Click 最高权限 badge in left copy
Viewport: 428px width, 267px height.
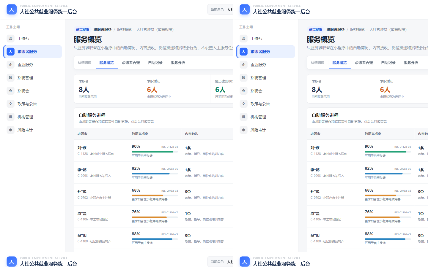83,30
